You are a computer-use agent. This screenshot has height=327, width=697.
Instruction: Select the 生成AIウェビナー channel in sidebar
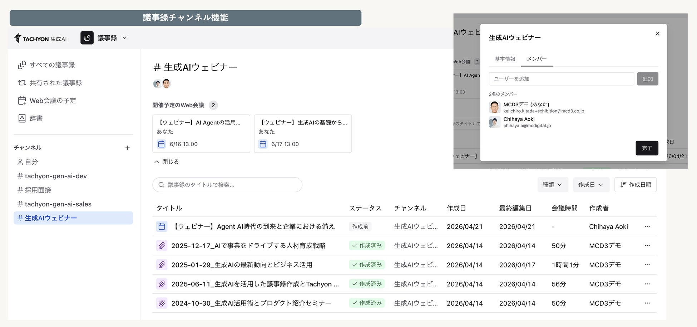coord(73,218)
